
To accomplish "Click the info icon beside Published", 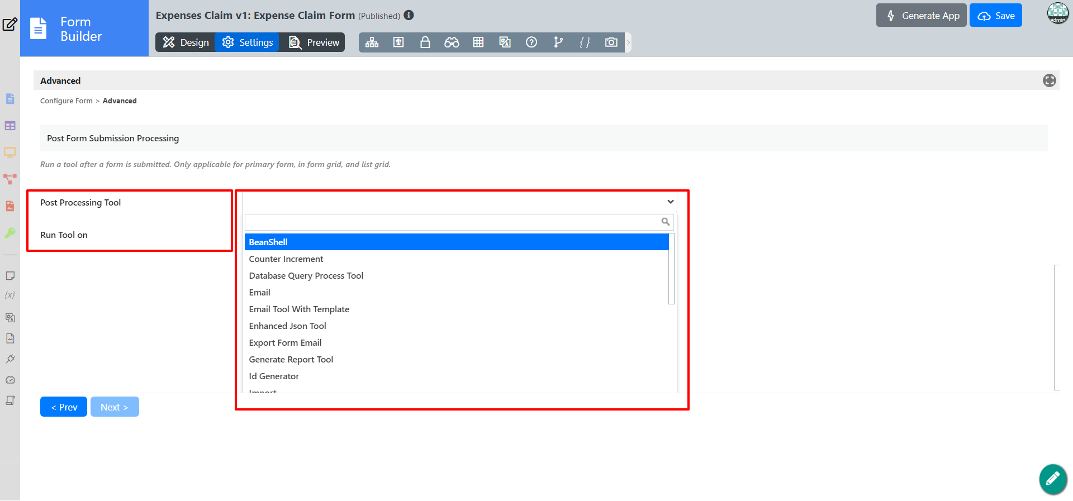I will 409,15.
